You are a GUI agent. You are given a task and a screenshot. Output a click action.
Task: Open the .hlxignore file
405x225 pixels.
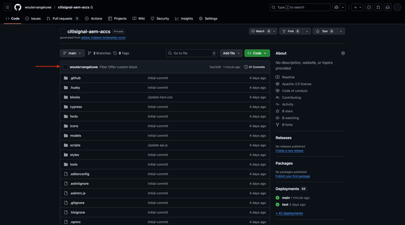click(77, 213)
